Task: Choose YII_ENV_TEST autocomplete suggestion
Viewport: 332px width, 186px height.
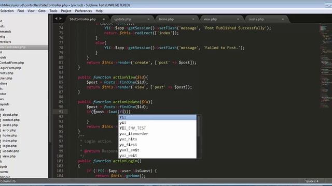Action: (x=157, y=128)
